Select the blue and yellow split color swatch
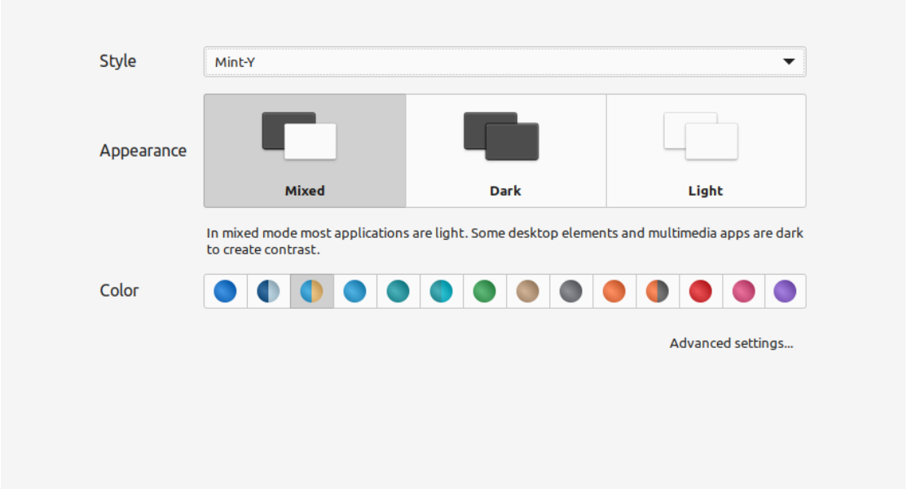Viewport: 907px width, 489px height. [x=312, y=291]
